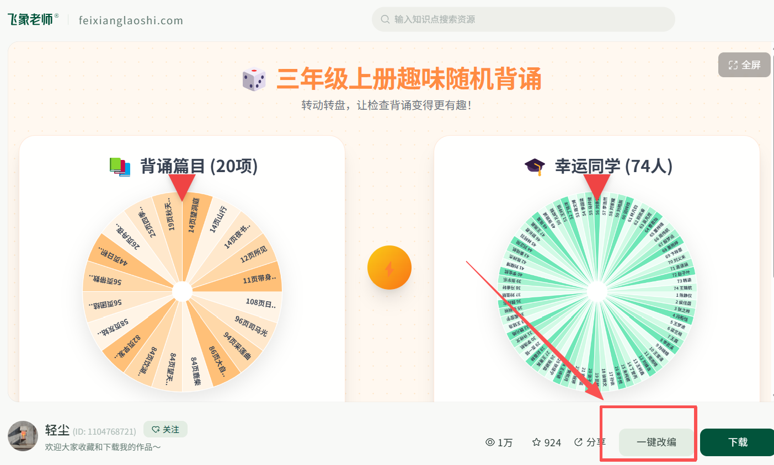
Task: Click the eye views icon
Action: [x=490, y=442]
